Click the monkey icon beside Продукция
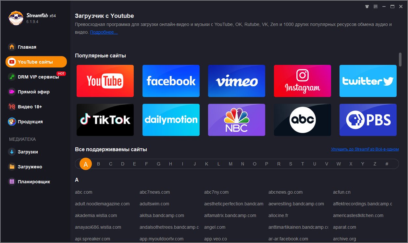 (12, 122)
